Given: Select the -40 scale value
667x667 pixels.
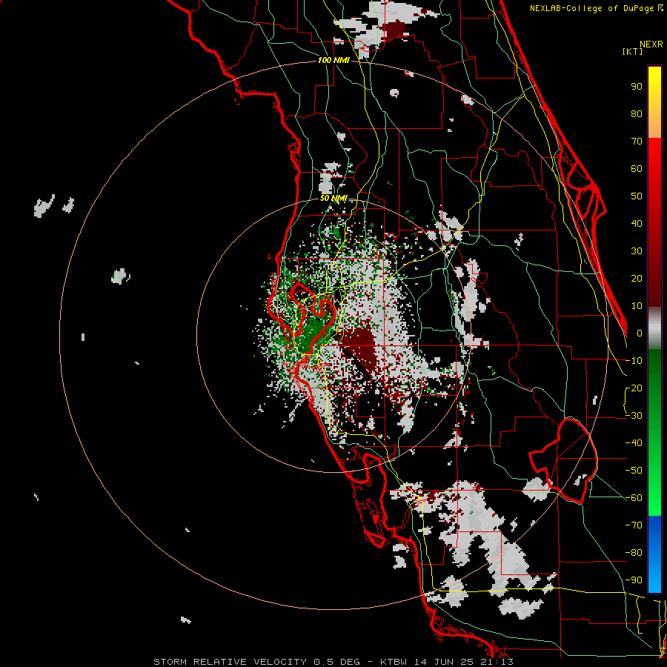Looking at the screenshot, I should click(x=634, y=443).
